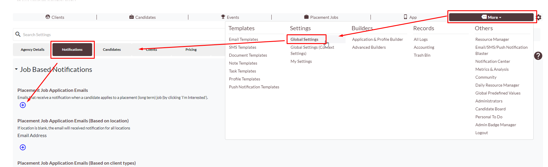The width and height of the screenshot is (548, 167).
Task: Open Global Settings (Context Settings)
Action: pyautogui.click(x=312, y=50)
